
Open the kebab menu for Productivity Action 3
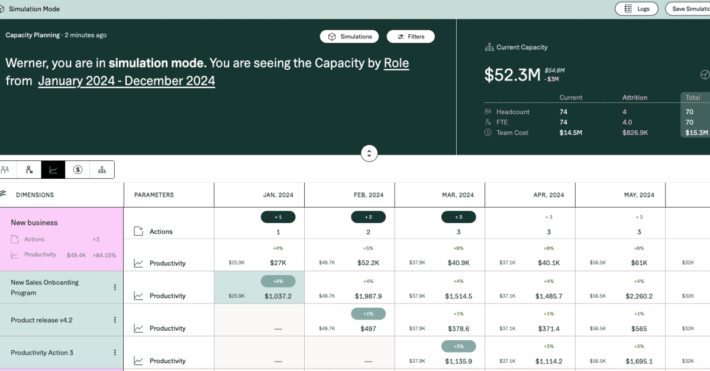coord(115,353)
